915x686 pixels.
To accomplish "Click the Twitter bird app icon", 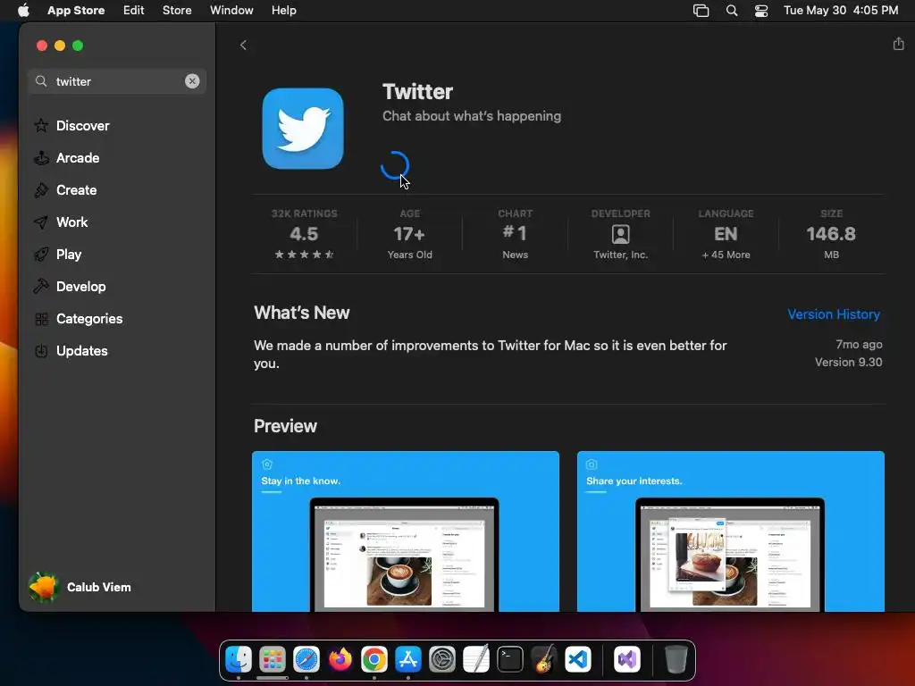I will click(x=303, y=129).
